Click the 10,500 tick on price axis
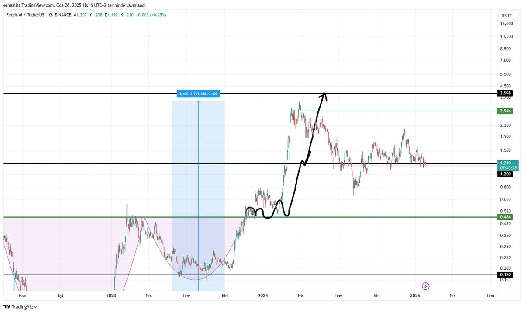Viewport: 524px width, 313px height. coord(506,37)
